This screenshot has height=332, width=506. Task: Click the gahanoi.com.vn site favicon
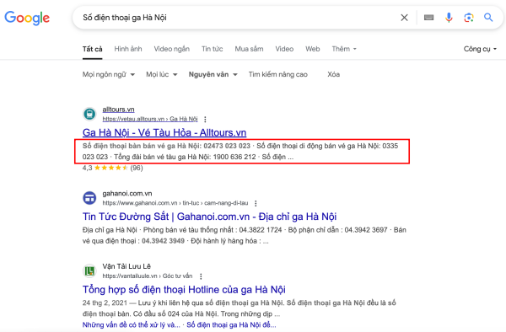pos(89,198)
